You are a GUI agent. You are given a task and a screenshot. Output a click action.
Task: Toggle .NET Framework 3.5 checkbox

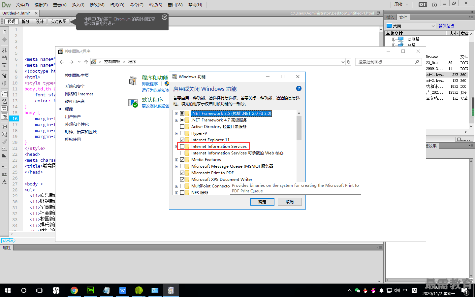click(x=182, y=114)
